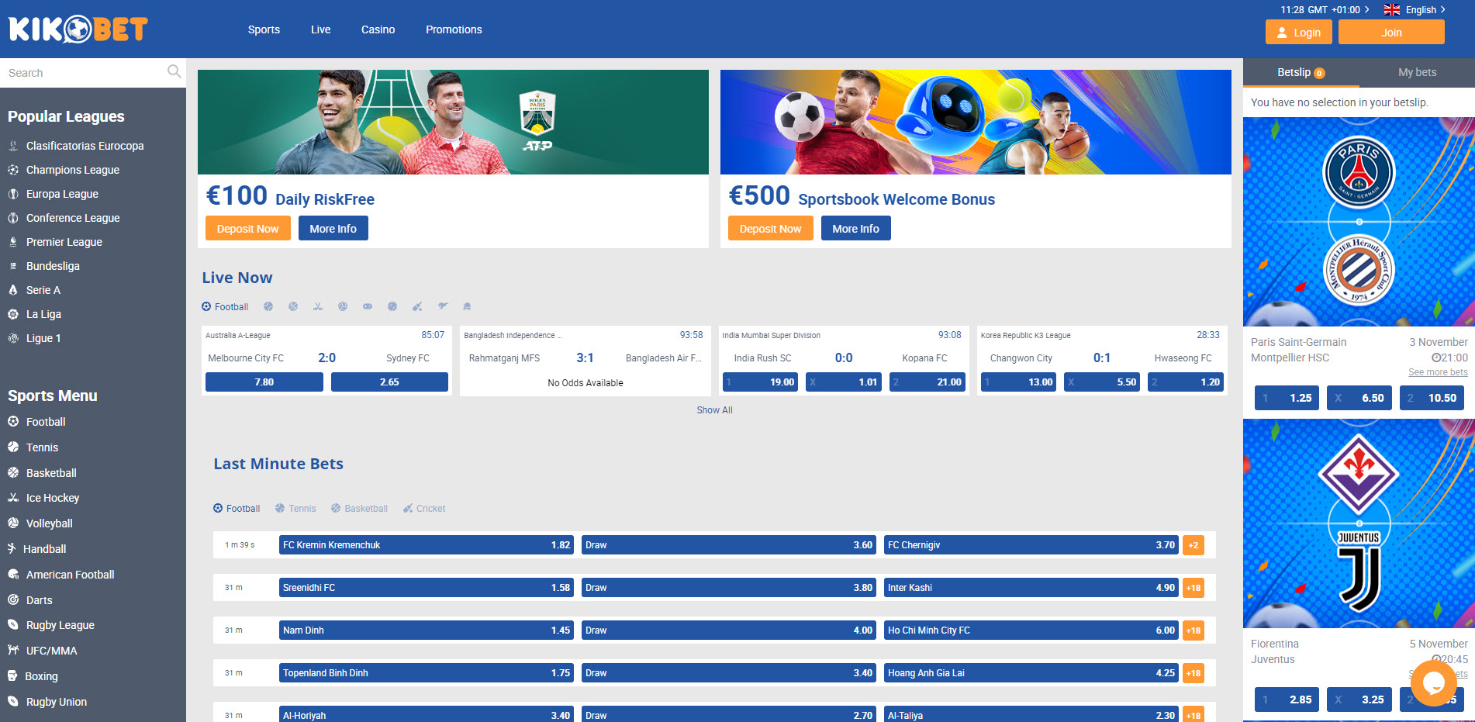Click the Boxing glove icon

[12, 676]
